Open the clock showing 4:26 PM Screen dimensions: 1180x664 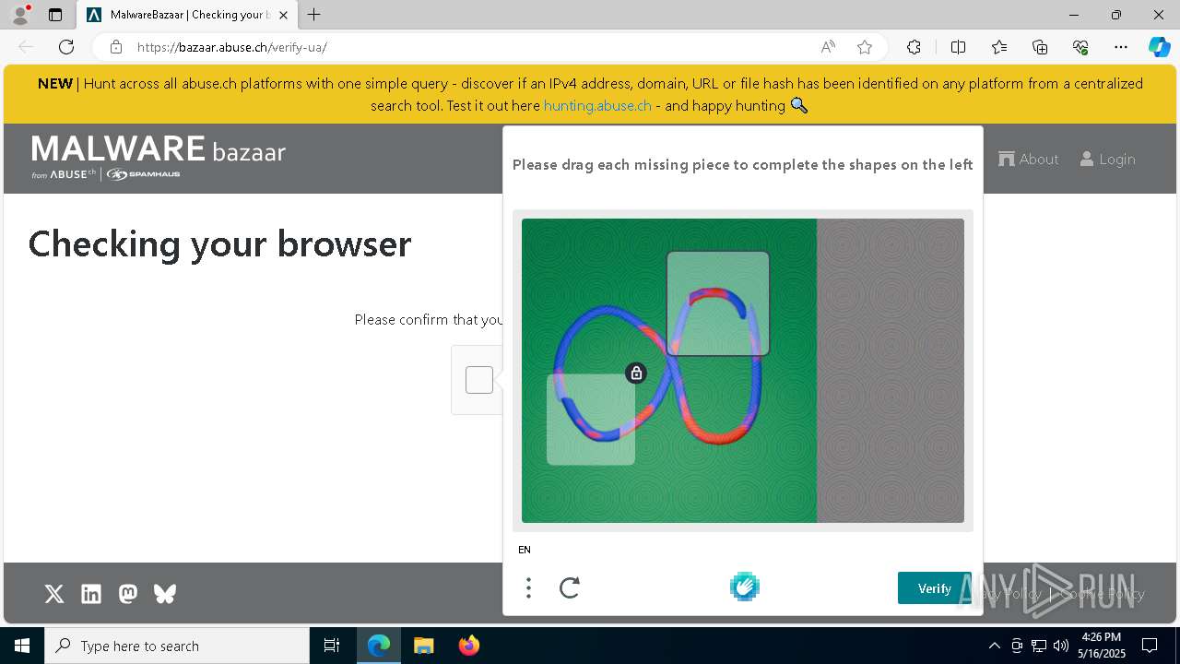click(x=1103, y=646)
